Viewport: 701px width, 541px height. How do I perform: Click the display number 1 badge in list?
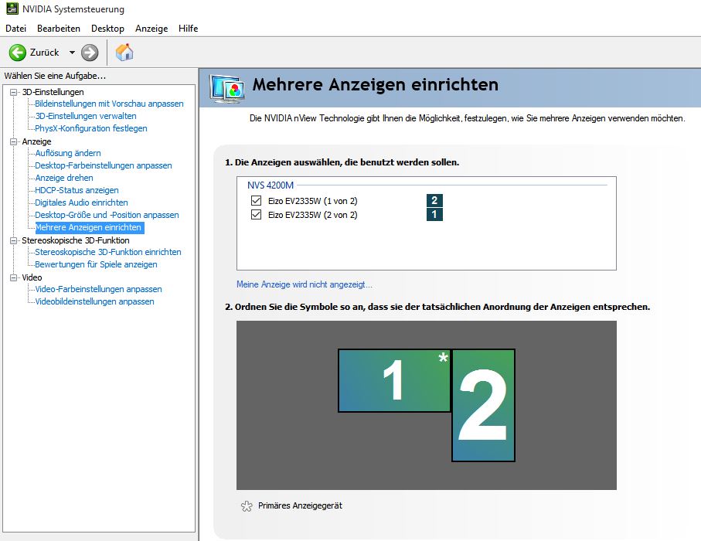434,214
